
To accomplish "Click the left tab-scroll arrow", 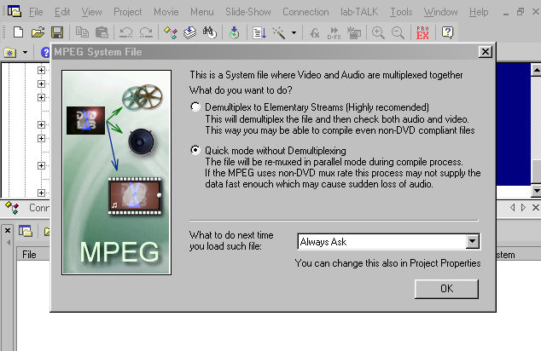I will click(x=512, y=207).
